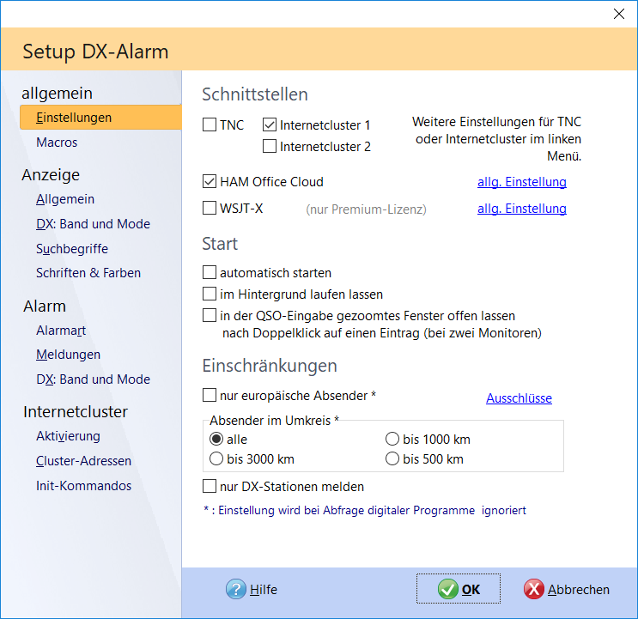638x619 pixels.
Task: Select the 'alle' radius radio button
Action: pos(216,439)
